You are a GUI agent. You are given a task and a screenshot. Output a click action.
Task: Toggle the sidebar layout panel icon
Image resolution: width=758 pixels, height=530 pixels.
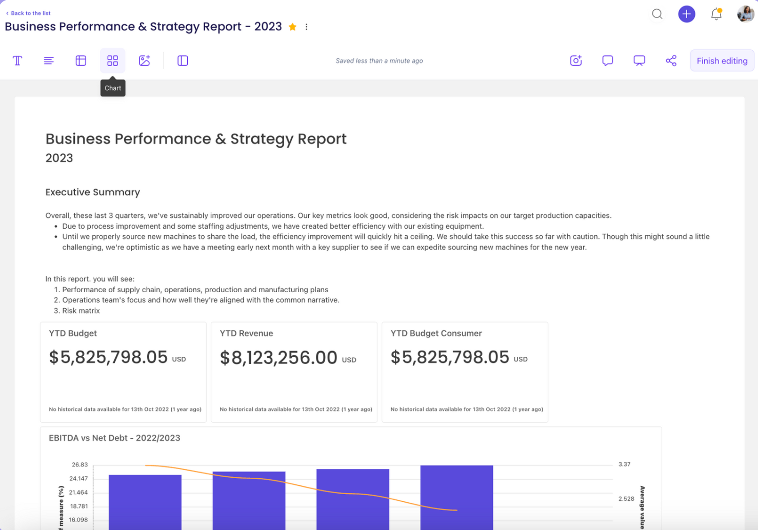pyautogui.click(x=183, y=60)
